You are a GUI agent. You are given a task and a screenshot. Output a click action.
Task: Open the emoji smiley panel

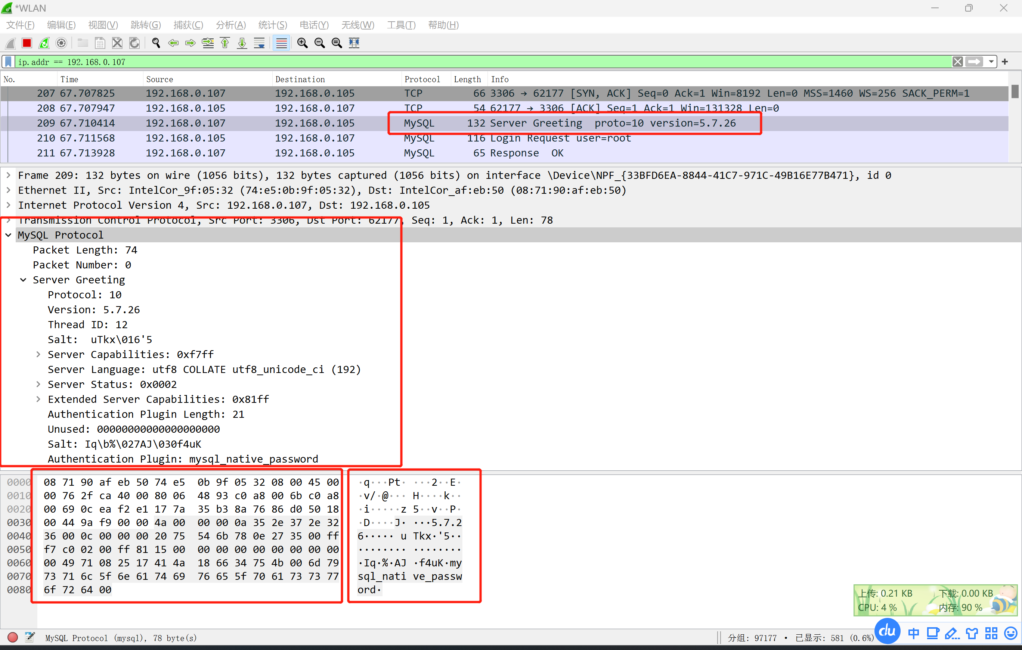coord(1010,634)
